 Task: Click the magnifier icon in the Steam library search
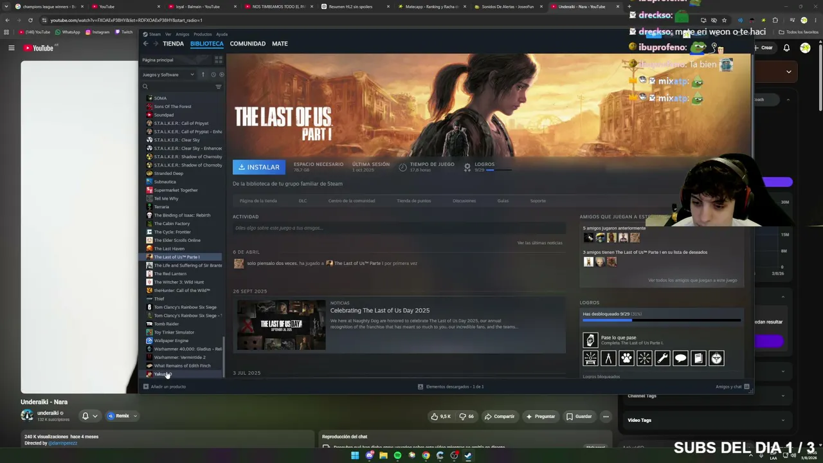(x=145, y=87)
